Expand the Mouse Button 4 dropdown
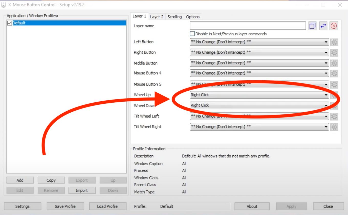Image resolution: width=348 pixels, height=215 pixels. click(326, 73)
